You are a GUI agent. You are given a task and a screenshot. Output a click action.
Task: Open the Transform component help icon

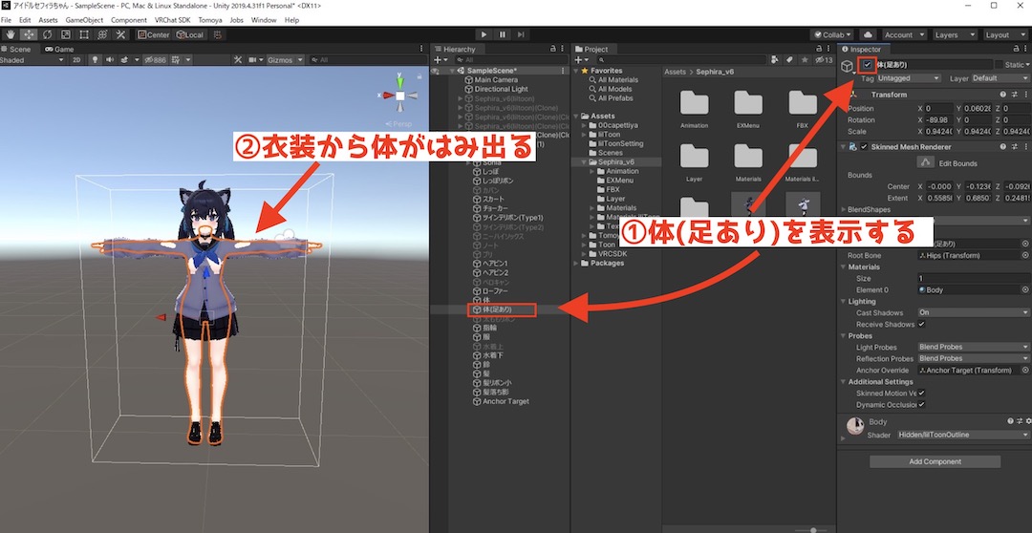pos(1003,95)
